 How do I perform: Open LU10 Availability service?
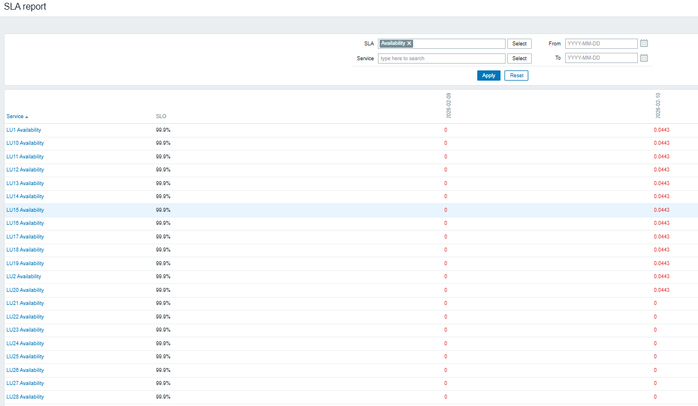tap(25, 143)
